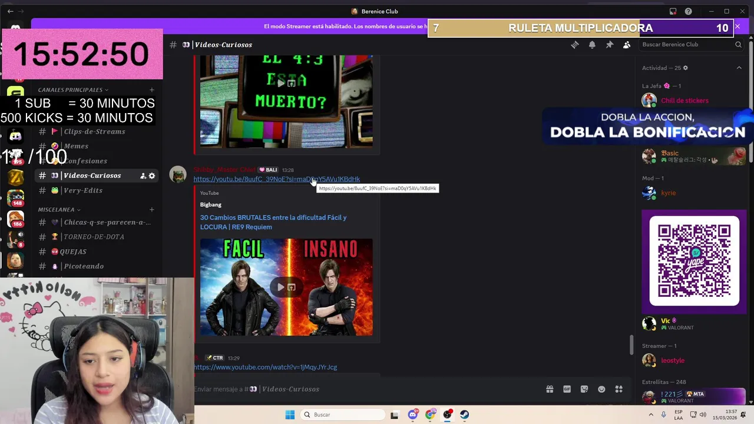
Task: Dismiss the Streamer mode banner X
Action: point(737,26)
